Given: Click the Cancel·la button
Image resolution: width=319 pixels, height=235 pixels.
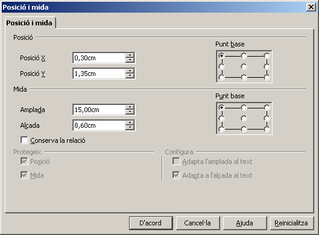Looking at the screenshot, I should coord(198,223).
